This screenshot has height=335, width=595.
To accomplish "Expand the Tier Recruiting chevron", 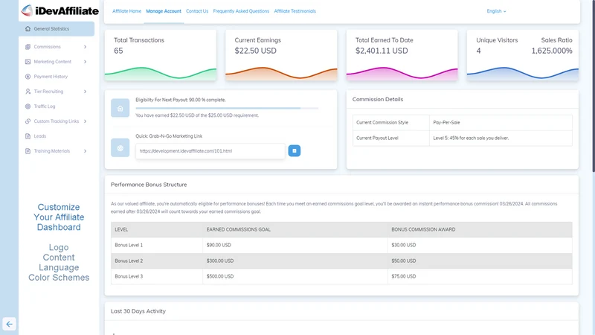I will [85, 92].
